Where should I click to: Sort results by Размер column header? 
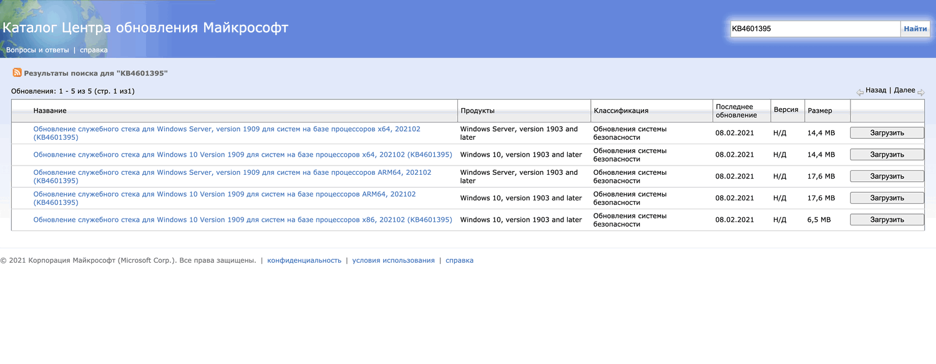pos(820,111)
